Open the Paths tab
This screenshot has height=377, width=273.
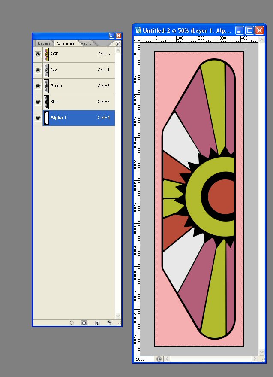coord(86,43)
